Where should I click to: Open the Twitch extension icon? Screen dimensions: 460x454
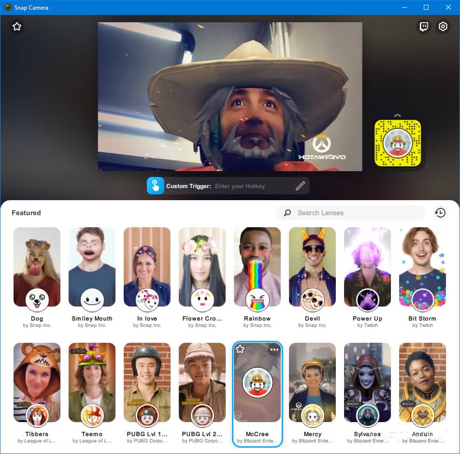click(424, 27)
